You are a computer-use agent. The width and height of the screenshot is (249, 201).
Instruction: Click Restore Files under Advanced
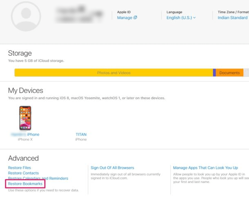[x=19, y=168]
